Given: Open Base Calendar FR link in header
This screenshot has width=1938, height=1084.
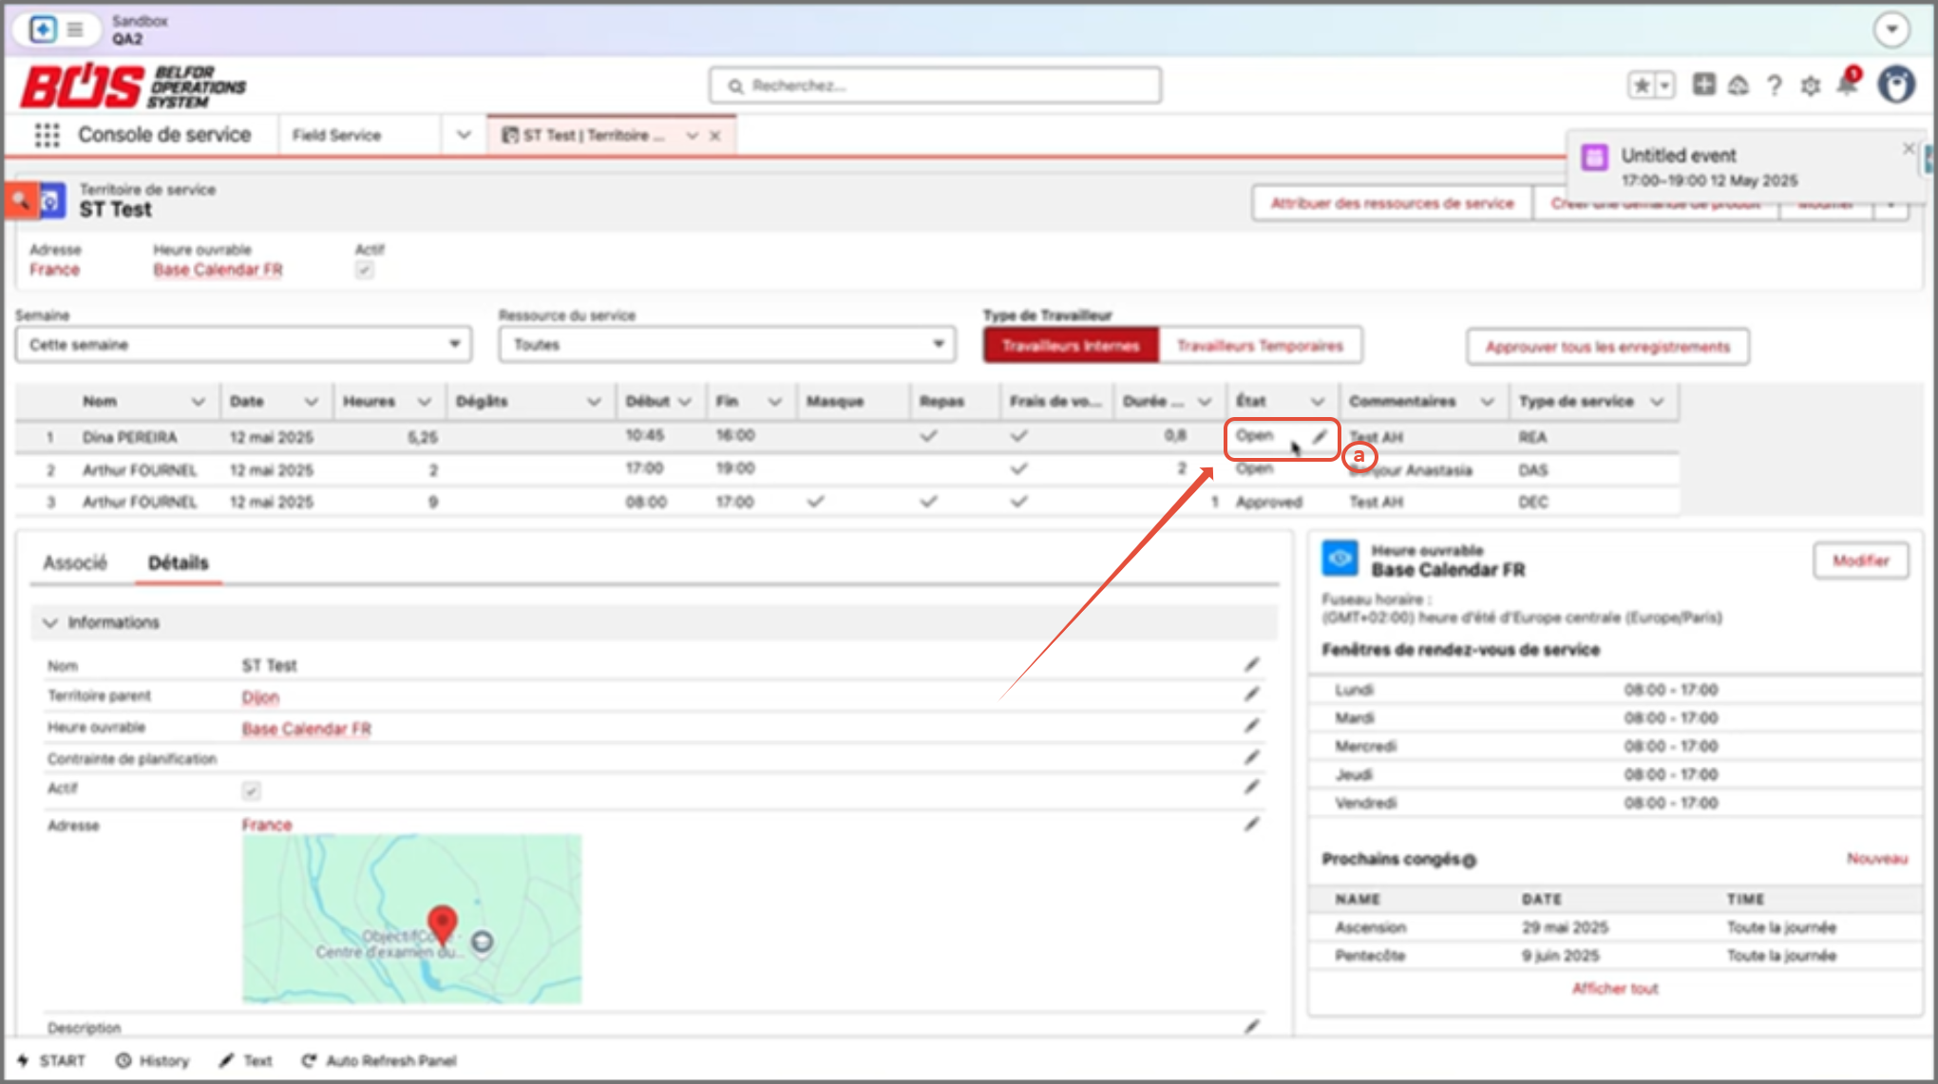Looking at the screenshot, I should point(218,271).
